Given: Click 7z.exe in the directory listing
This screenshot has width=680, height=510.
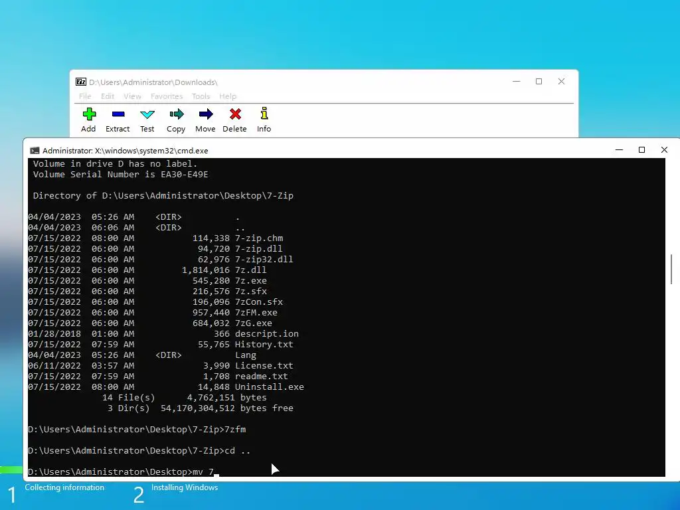Looking at the screenshot, I should pyautogui.click(x=250, y=281).
